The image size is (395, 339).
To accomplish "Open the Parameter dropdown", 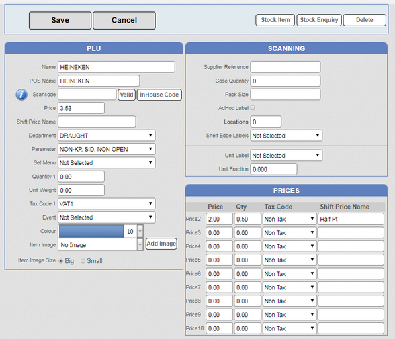I will [107, 149].
